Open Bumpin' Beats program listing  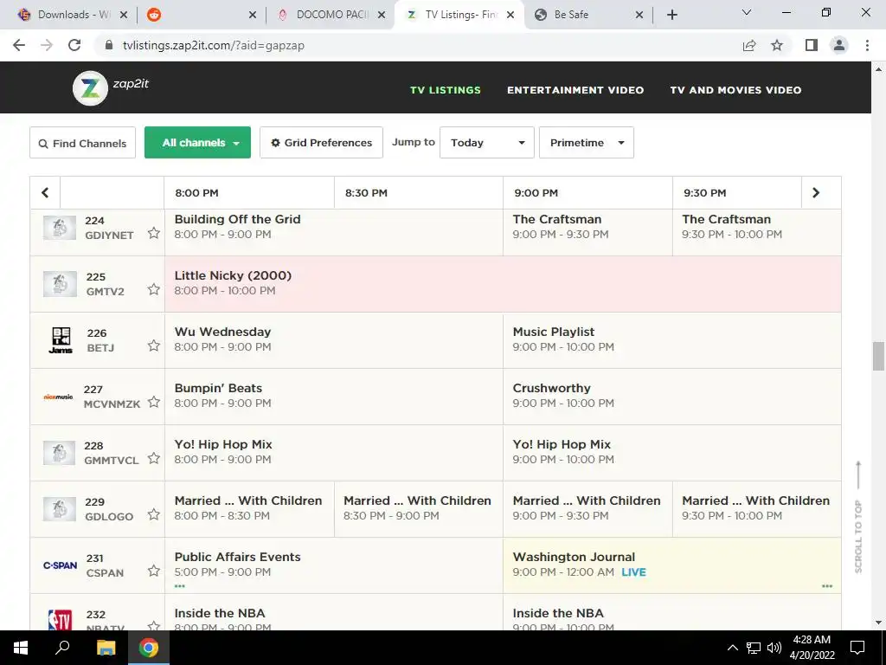pos(334,397)
